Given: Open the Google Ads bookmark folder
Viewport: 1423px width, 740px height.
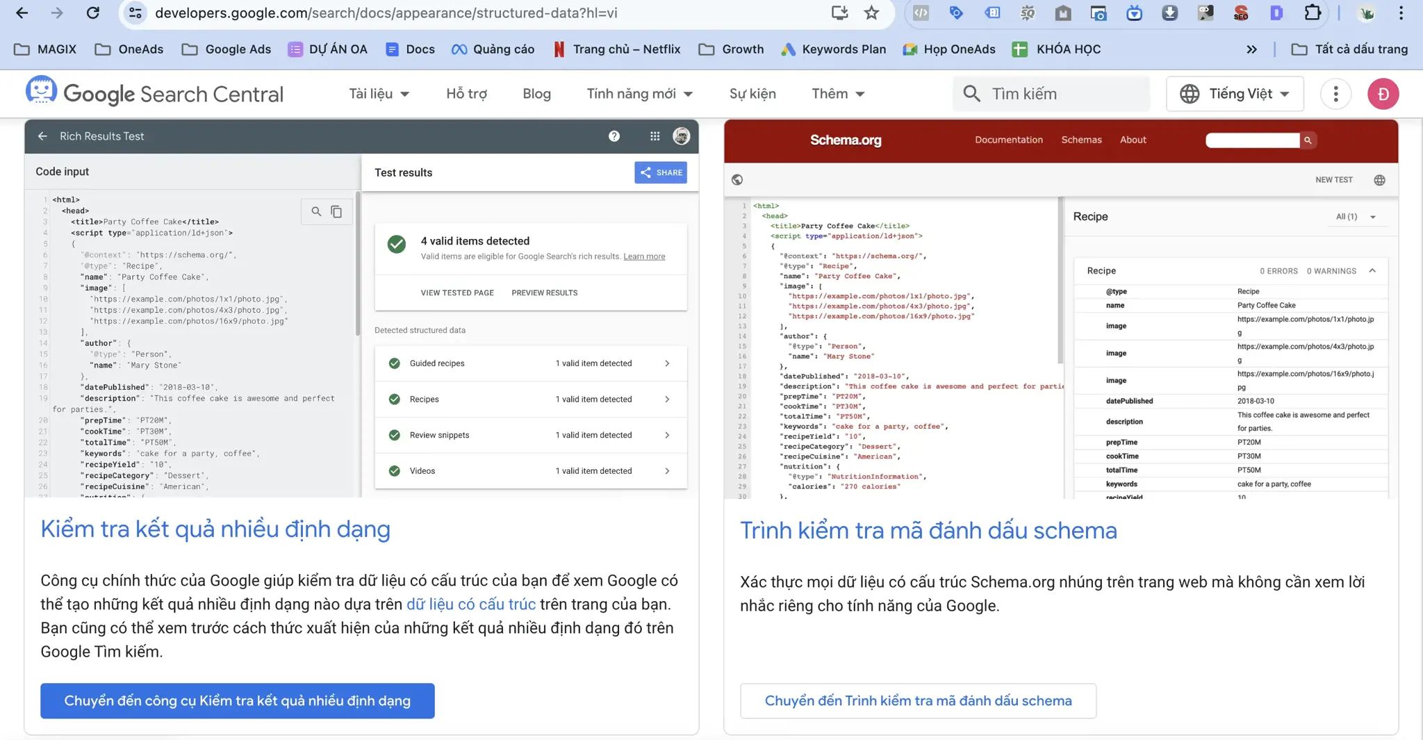Looking at the screenshot, I should [x=227, y=49].
